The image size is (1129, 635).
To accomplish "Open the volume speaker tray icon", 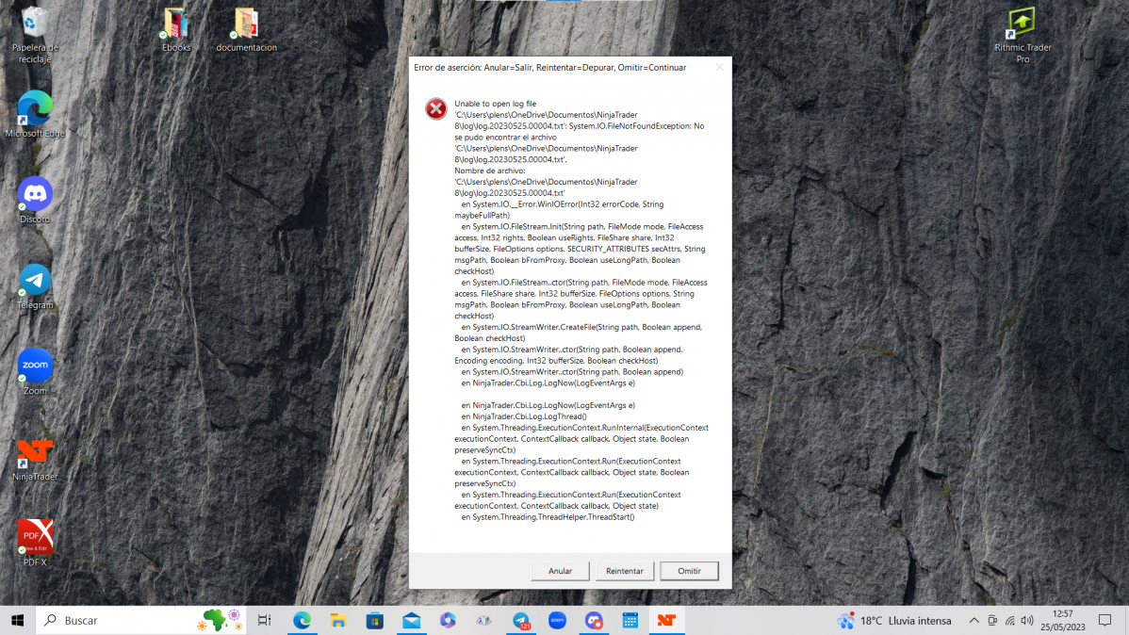I will (1027, 621).
